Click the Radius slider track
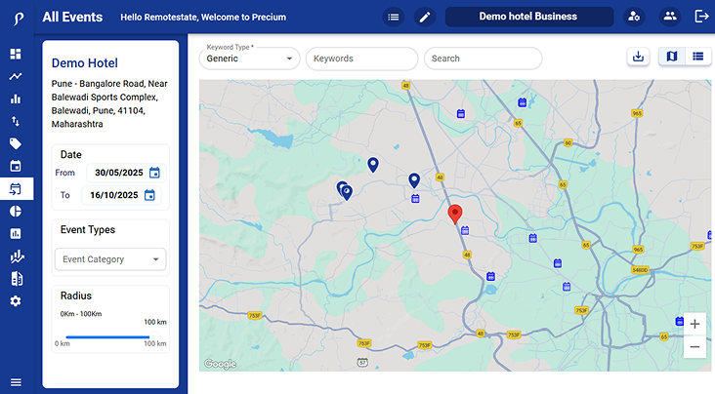 pyautogui.click(x=107, y=337)
